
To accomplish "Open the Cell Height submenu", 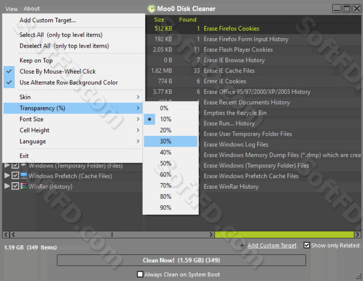I will 73,130.
